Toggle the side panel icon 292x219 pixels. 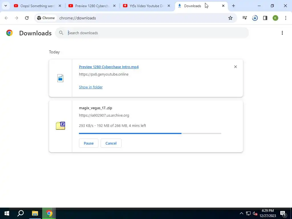265,18
